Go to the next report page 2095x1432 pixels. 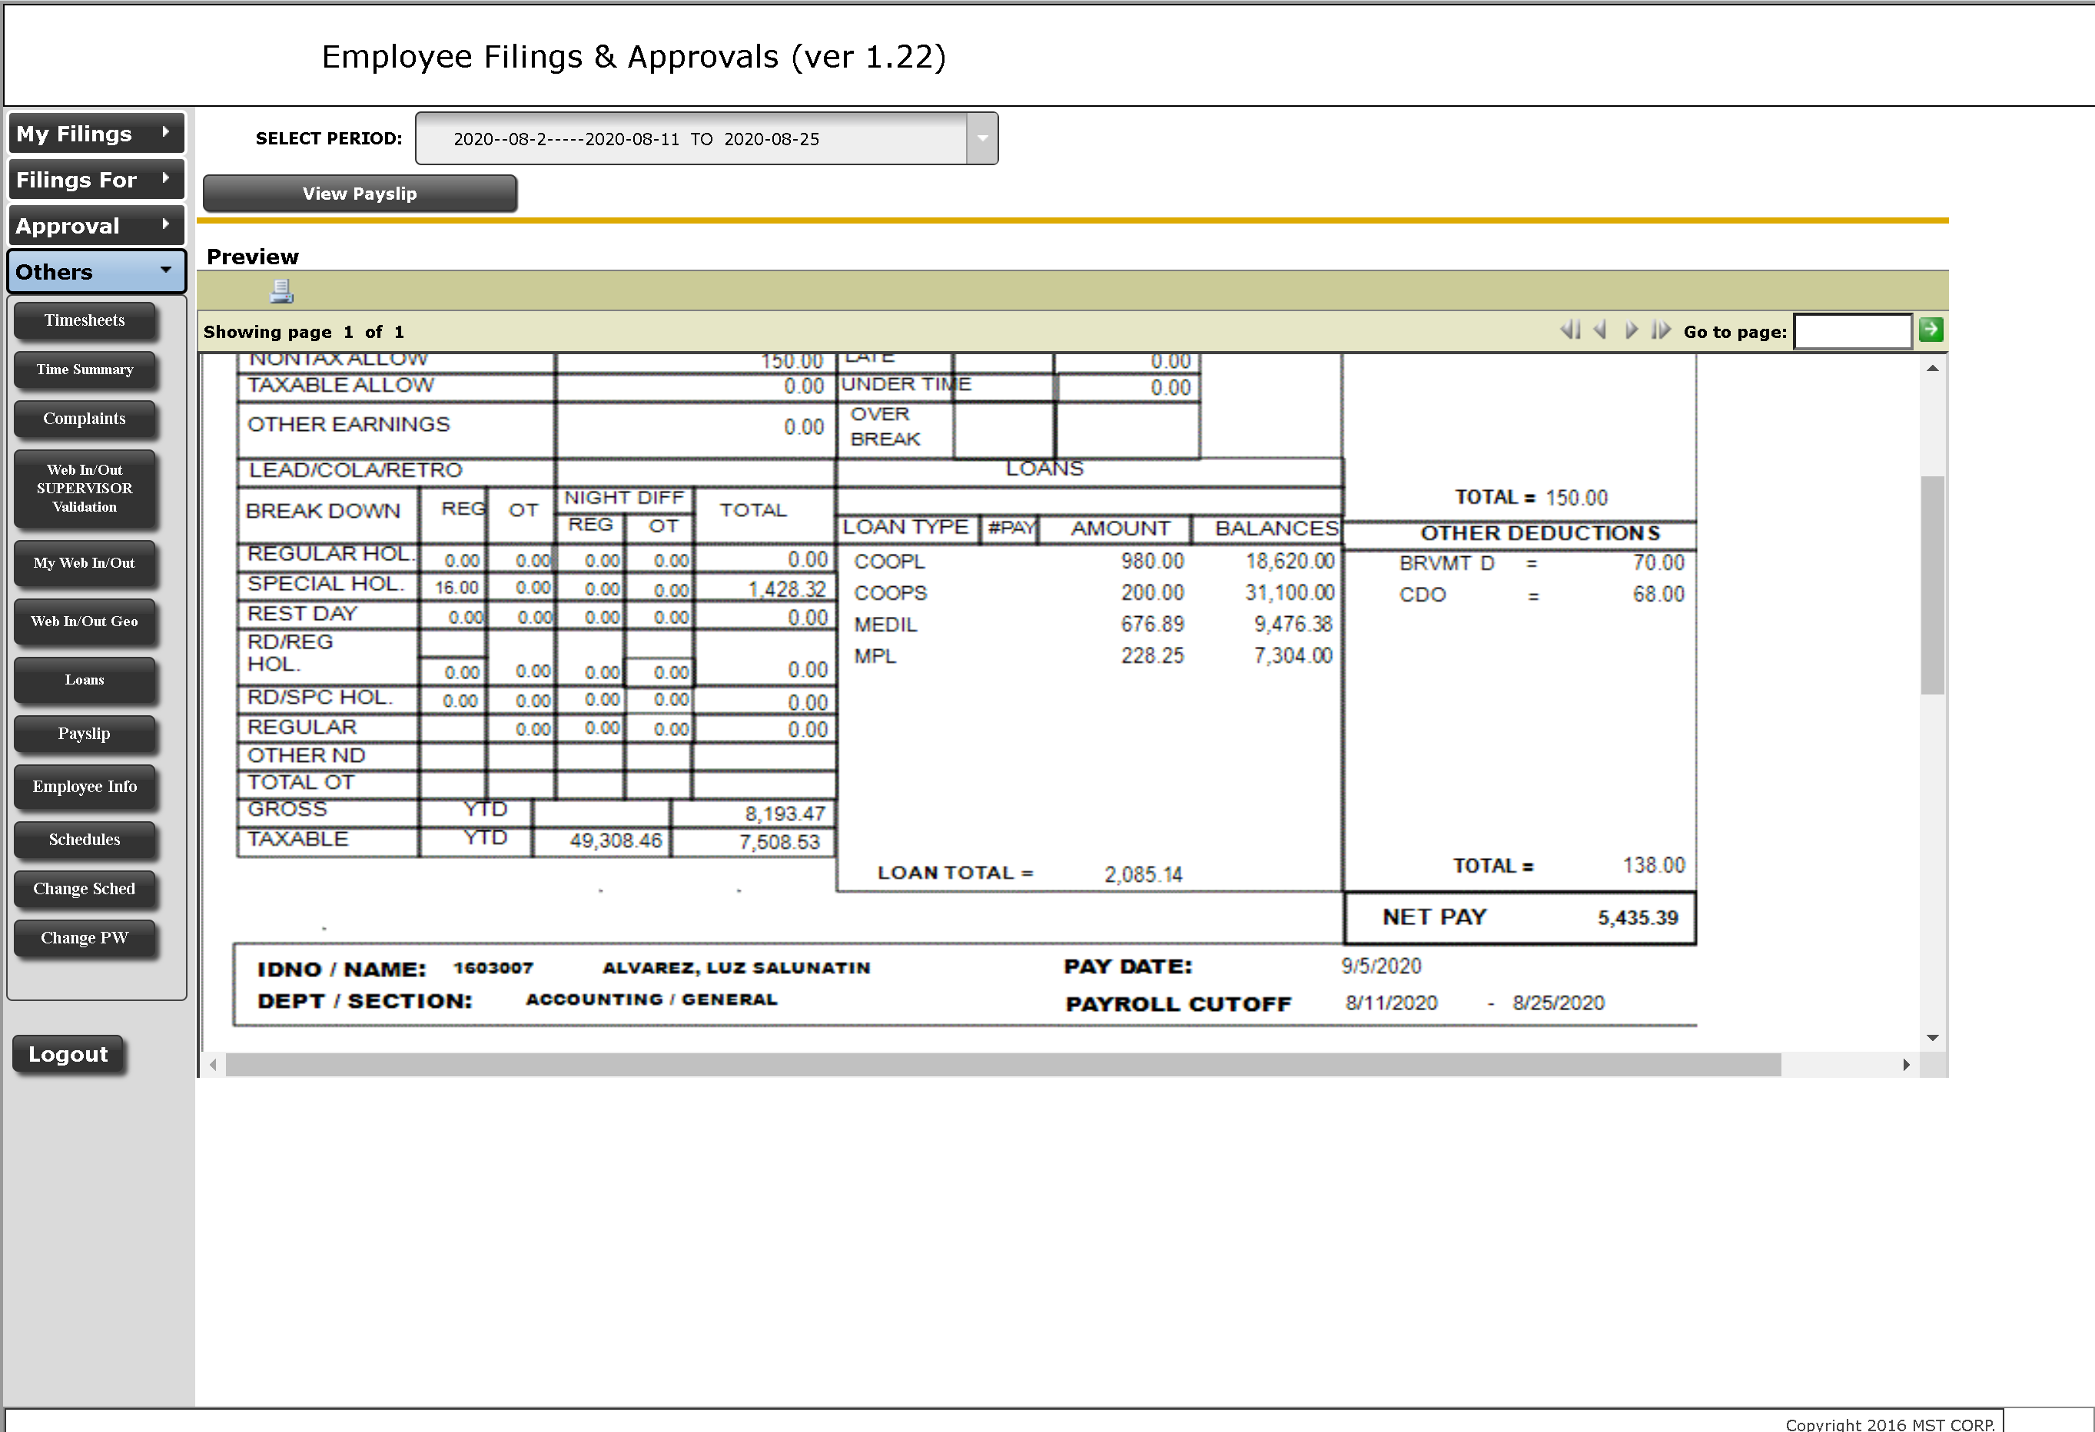(1631, 331)
